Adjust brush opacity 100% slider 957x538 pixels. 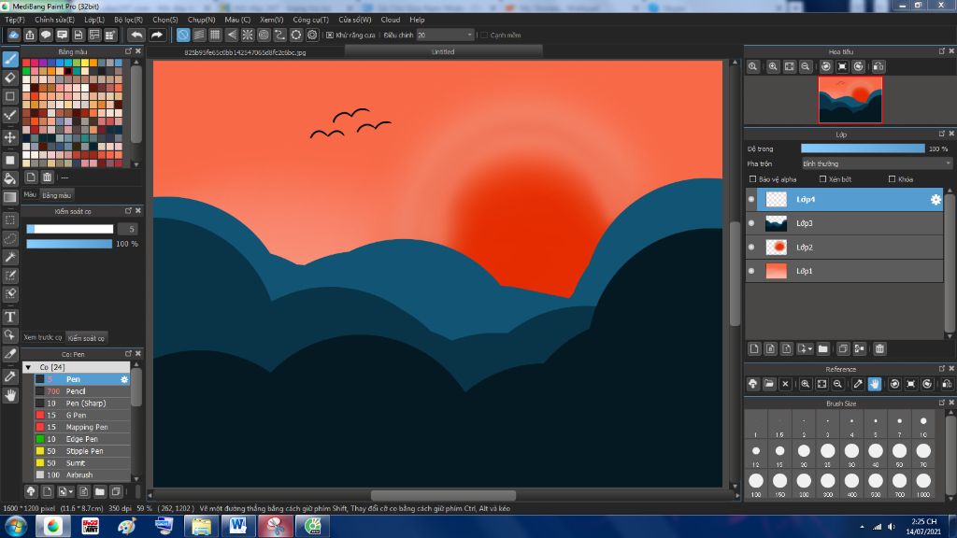point(69,244)
